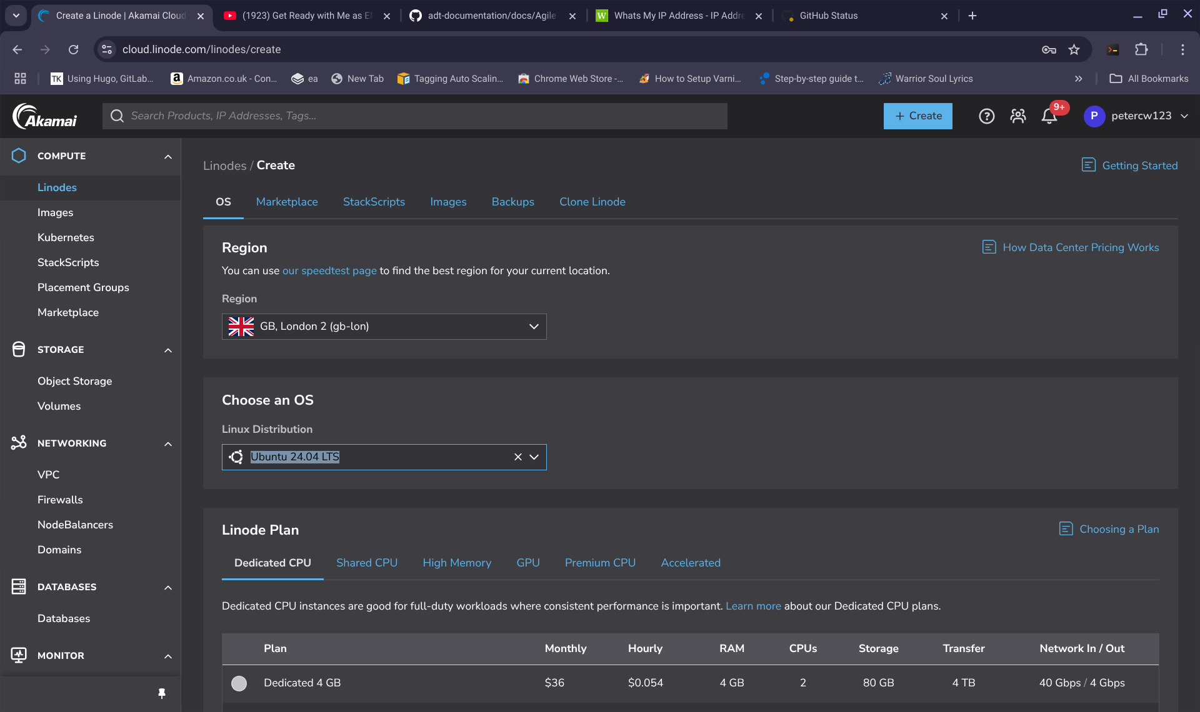Bookmark this page with the star icon
Image resolution: width=1200 pixels, height=712 pixels.
click(x=1074, y=49)
